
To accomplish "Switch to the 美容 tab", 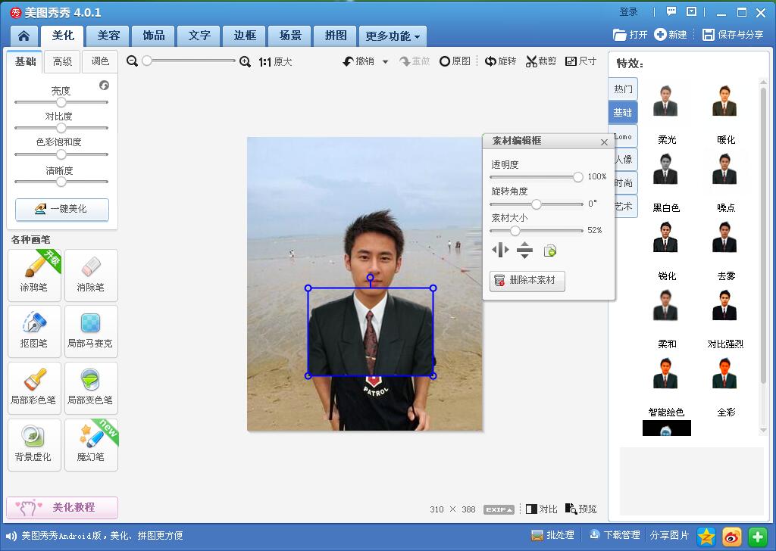I will (108, 36).
